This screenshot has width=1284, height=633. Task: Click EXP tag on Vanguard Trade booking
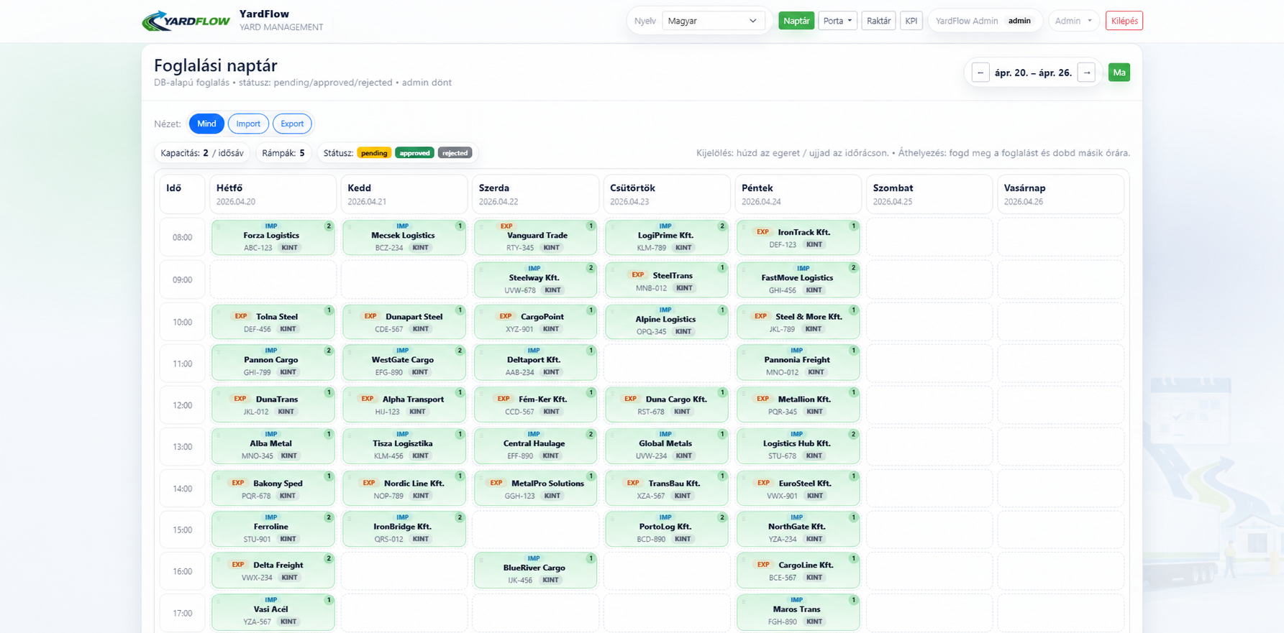click(506, 226)
